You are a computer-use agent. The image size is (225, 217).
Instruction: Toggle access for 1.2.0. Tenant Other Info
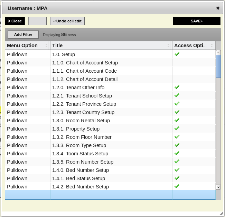point(177,87)
